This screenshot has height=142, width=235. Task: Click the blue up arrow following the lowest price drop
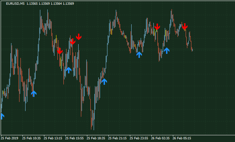click(104, 81)
